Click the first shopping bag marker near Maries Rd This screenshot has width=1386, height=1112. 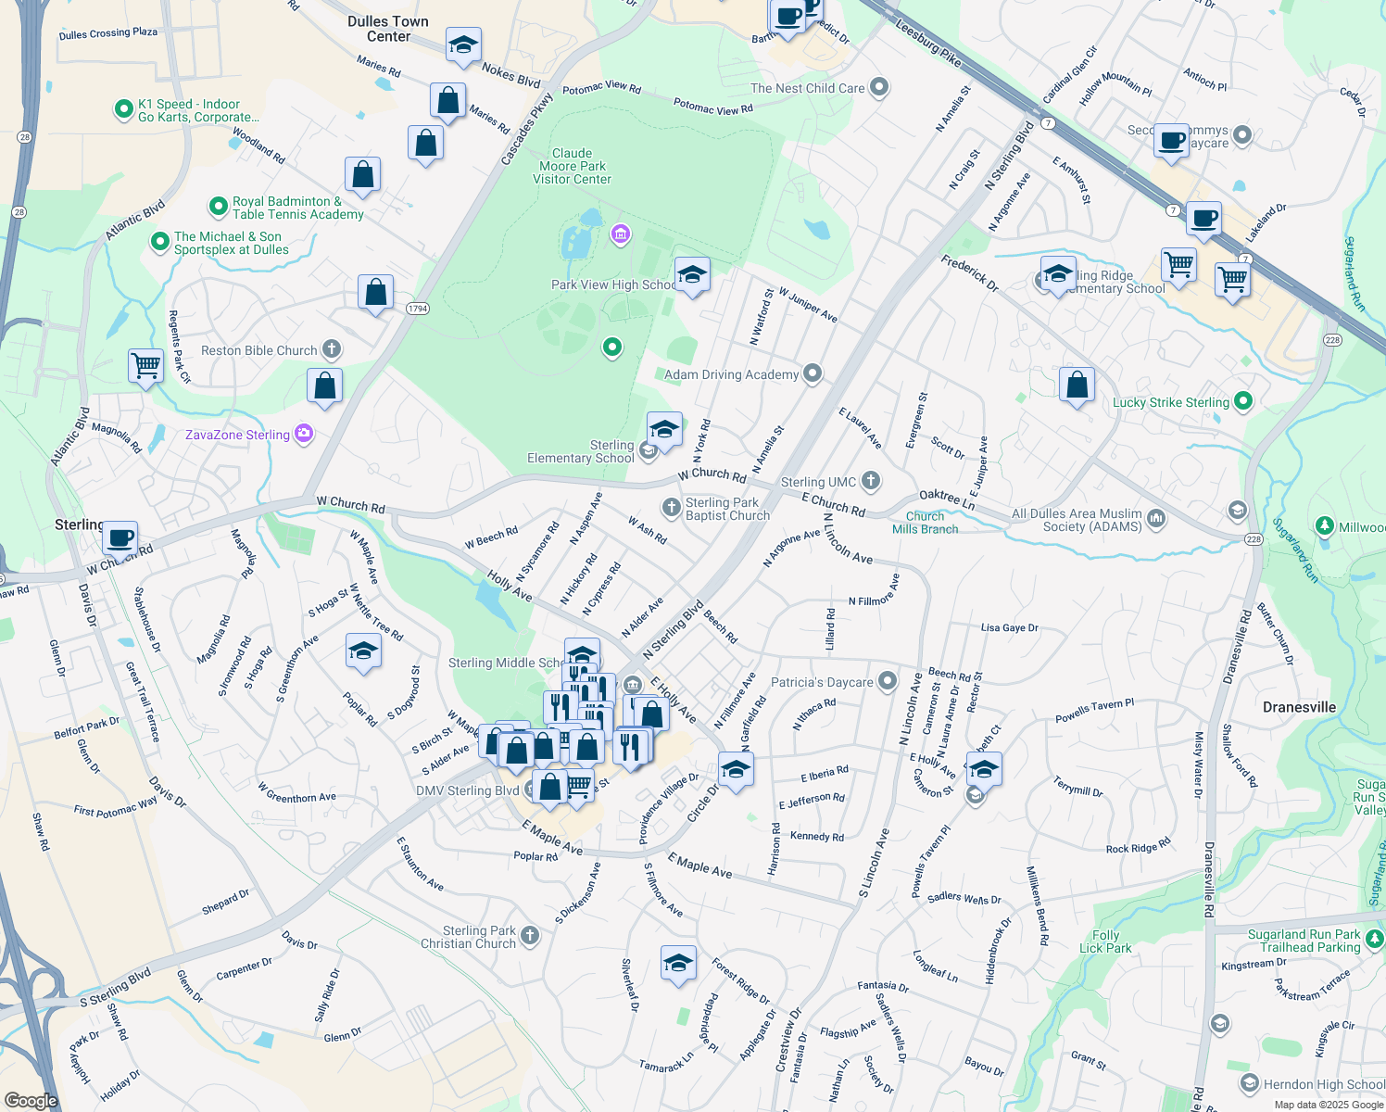coord(447,102)
